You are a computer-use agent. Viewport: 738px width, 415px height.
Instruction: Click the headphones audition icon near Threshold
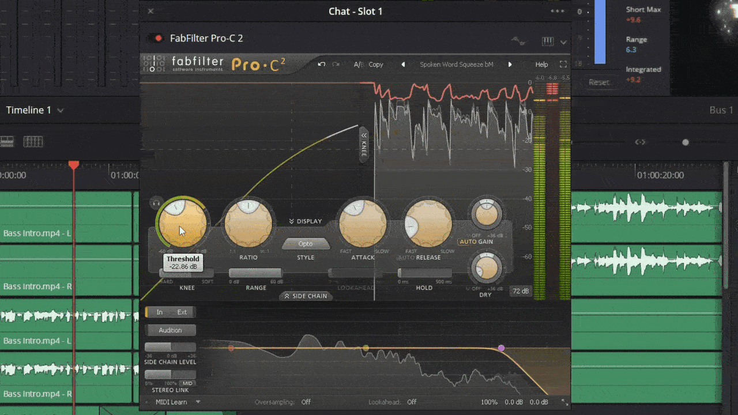click(155, 203)
